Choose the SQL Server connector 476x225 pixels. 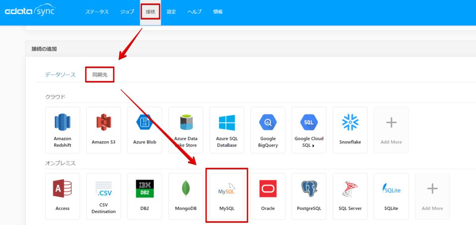(x=350, y=196)
